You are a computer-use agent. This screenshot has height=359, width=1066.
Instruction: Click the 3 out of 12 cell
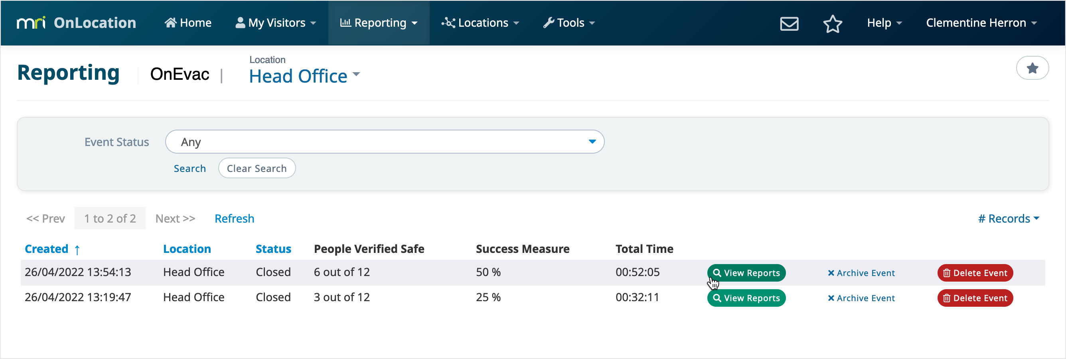342,298
